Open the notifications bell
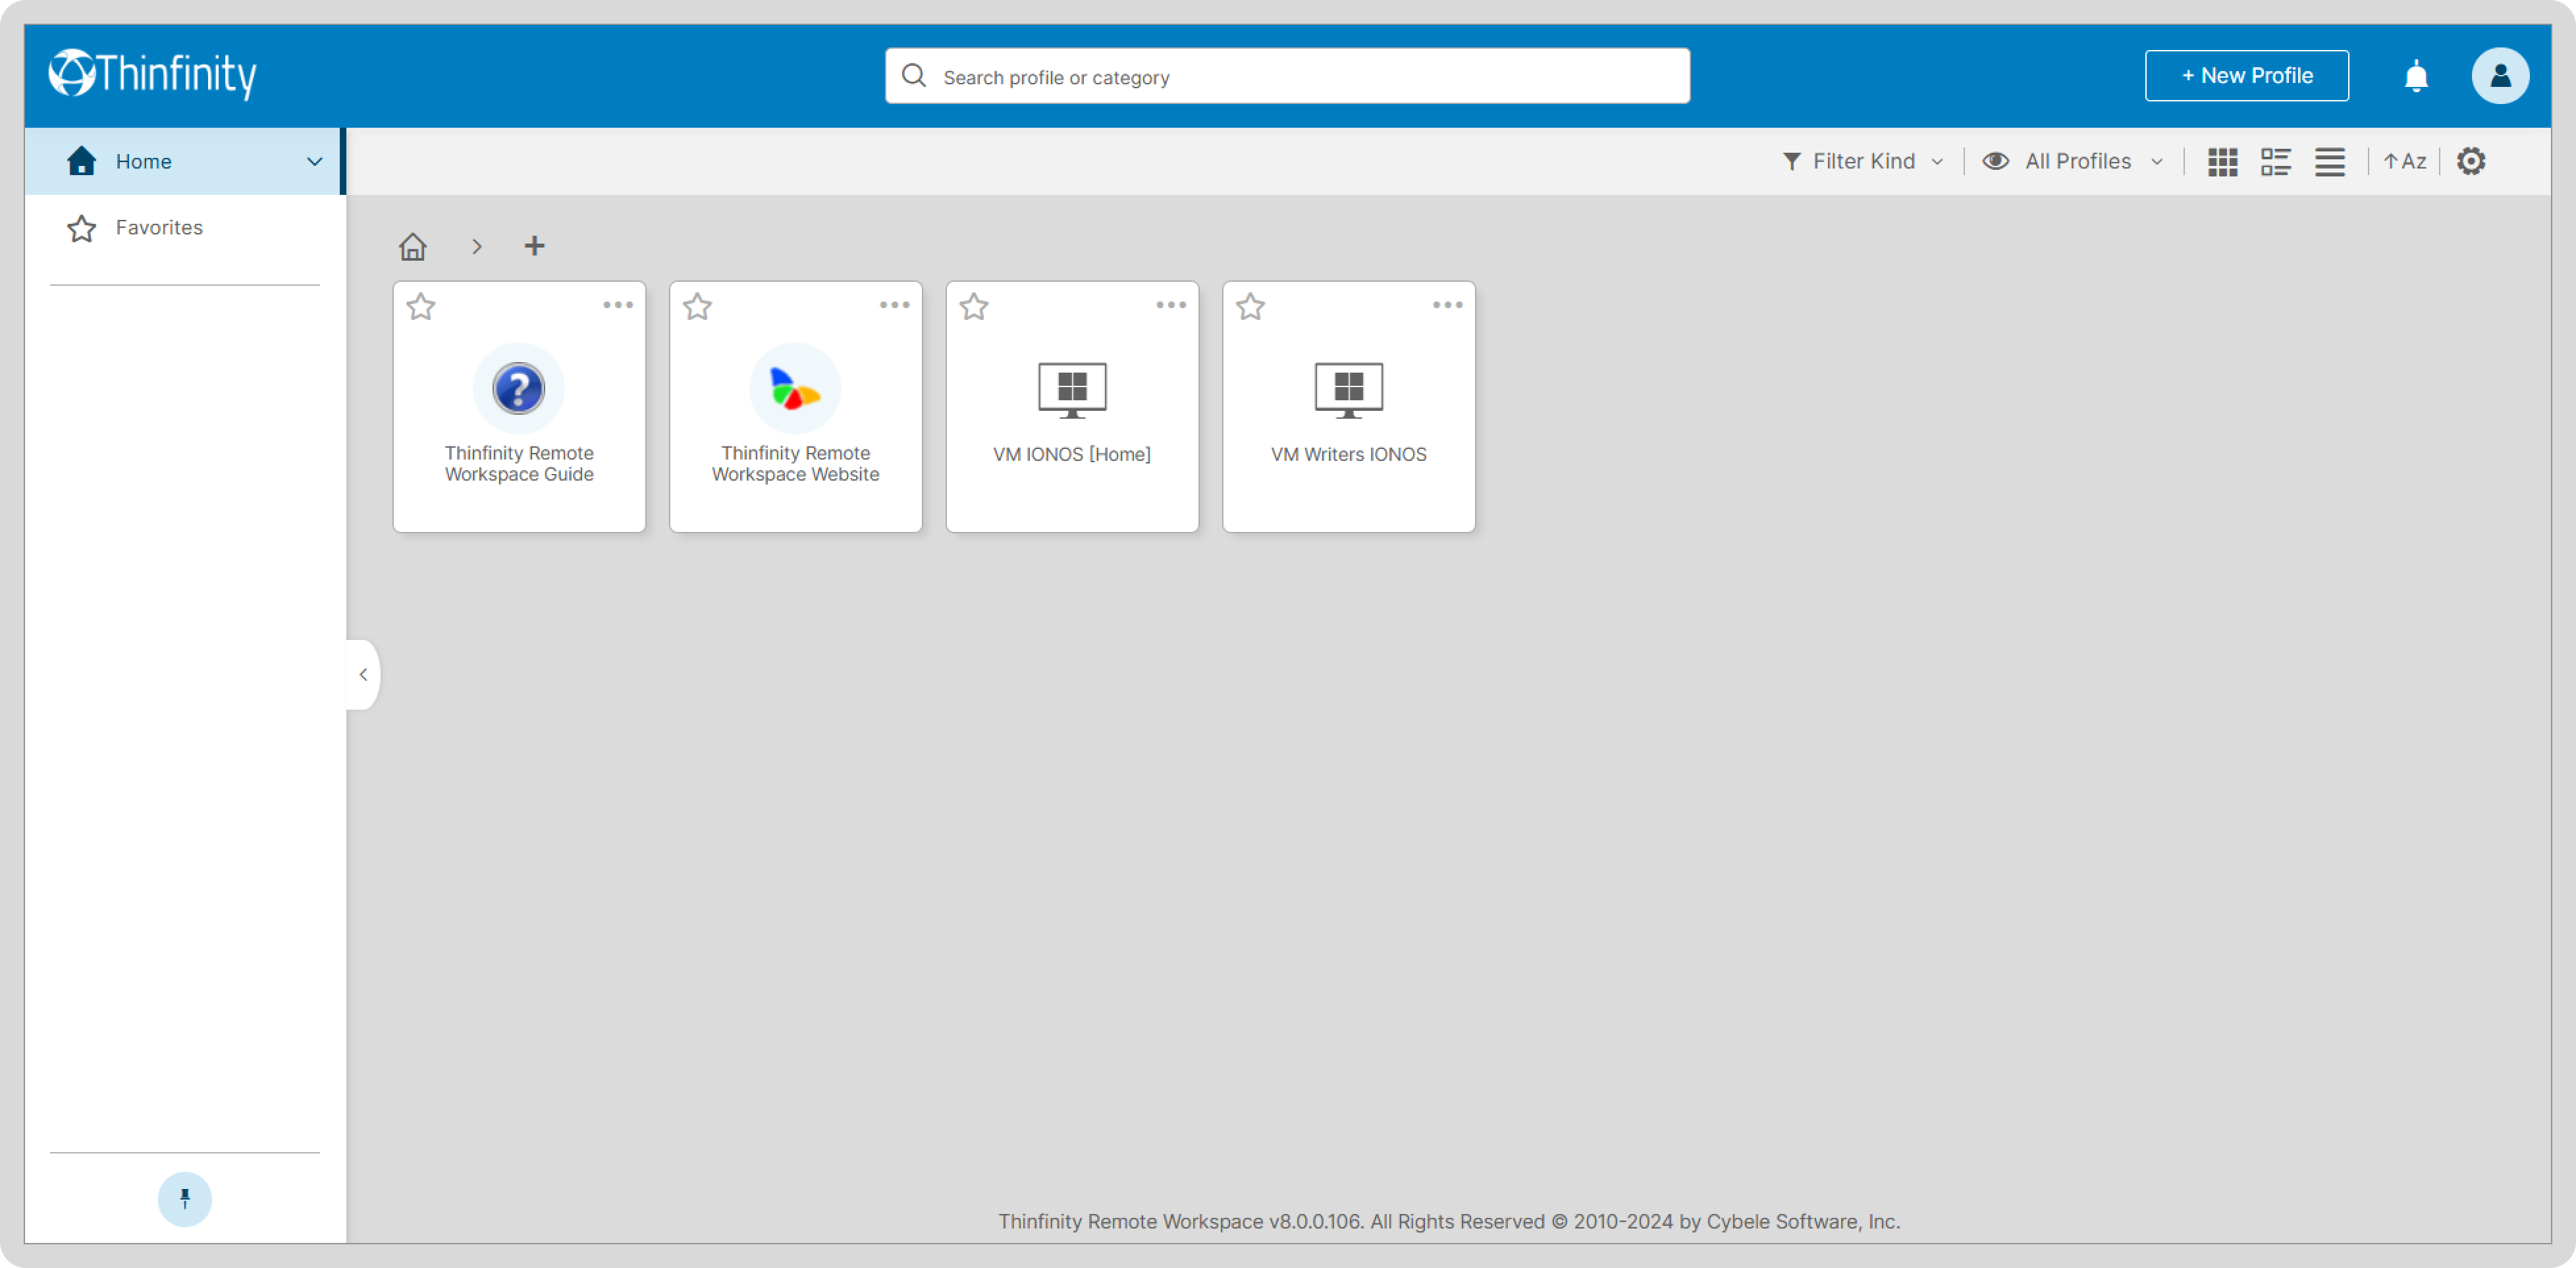 click(x=2415, y=76)
